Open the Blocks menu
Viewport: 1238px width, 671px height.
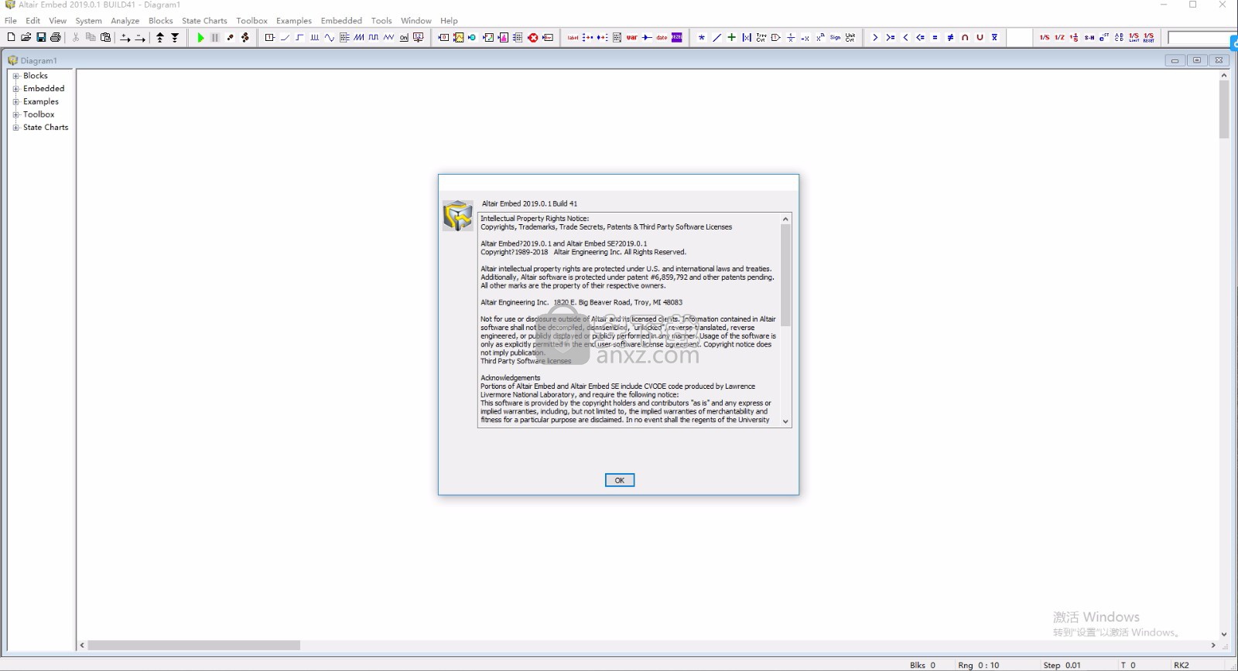(x=161, y=21)
